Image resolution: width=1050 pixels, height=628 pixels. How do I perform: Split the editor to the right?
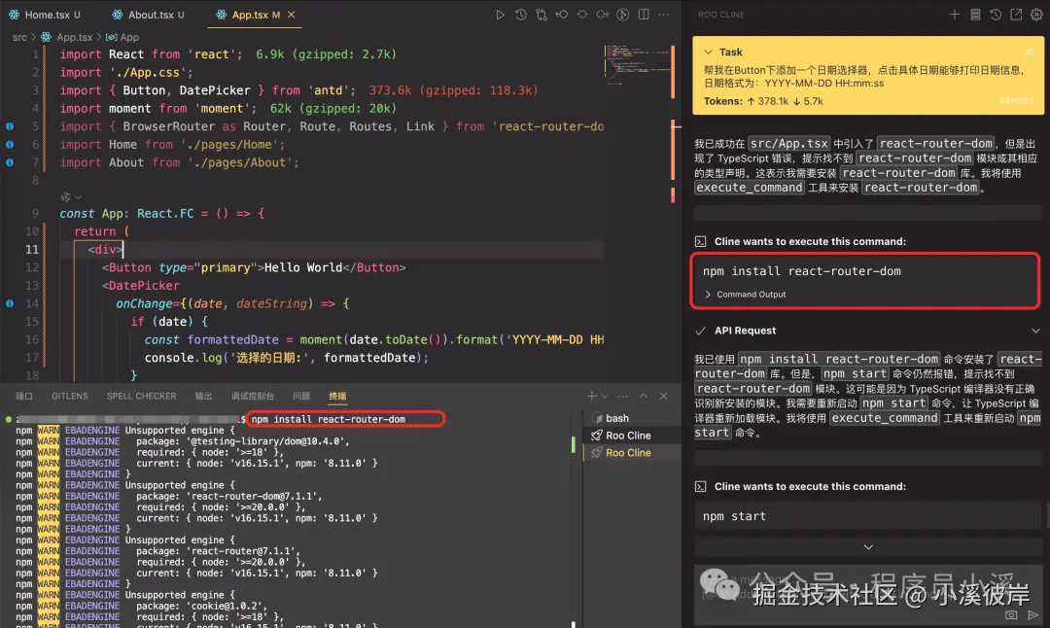644,15
